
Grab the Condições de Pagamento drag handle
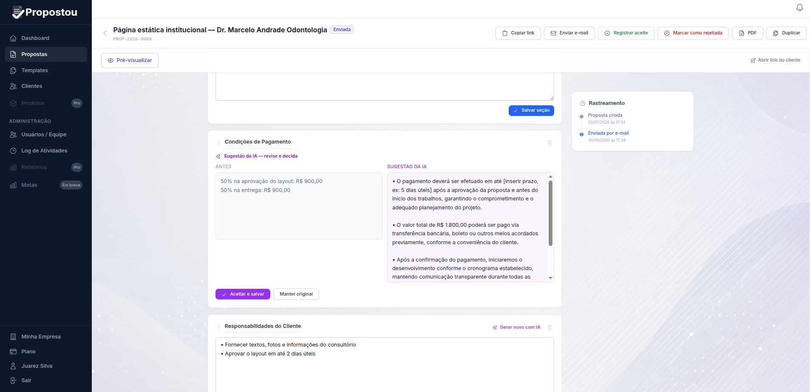tap(218, 143)
